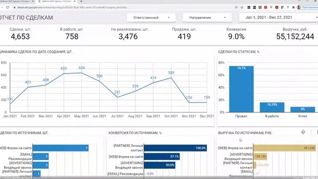Select the Feb 2021 data point labeled 403
This screenshot has width=318, height=179.
28,87
